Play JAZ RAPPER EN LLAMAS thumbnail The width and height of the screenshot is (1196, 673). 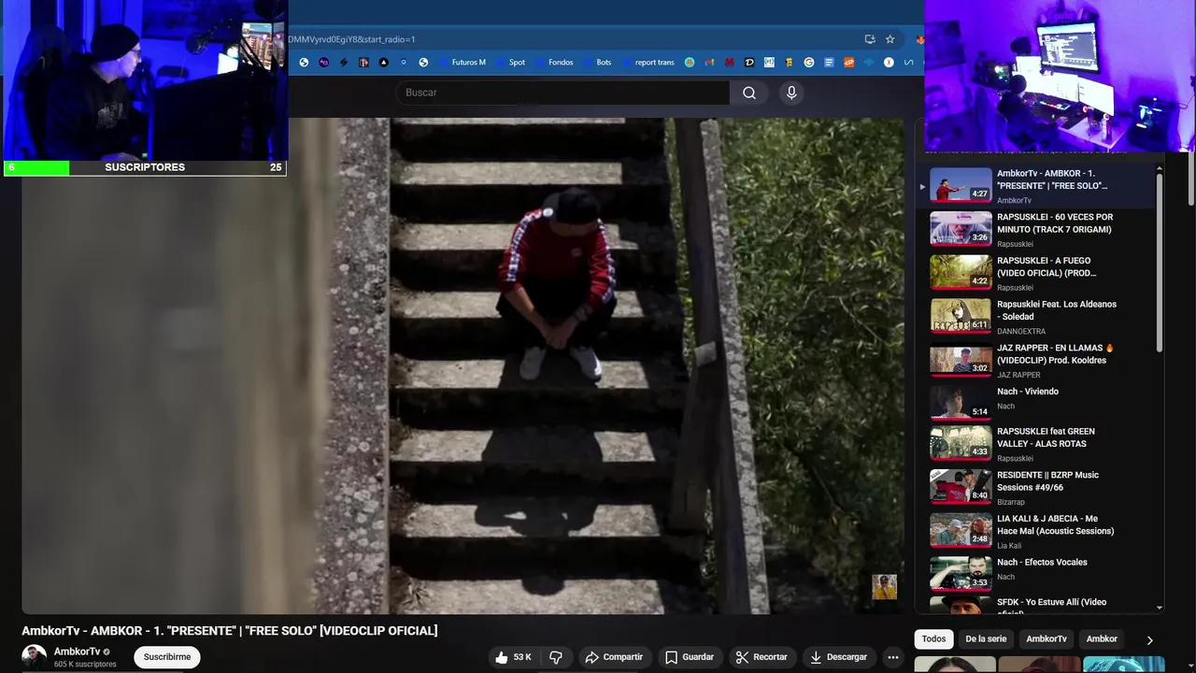click(x=961, y=359)
